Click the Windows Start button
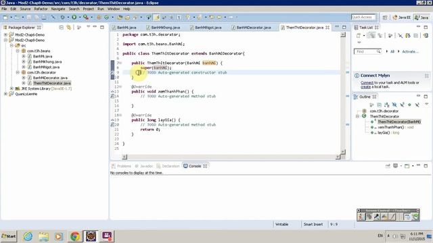Screen dimensions: 433x243 tap(9, 236)
